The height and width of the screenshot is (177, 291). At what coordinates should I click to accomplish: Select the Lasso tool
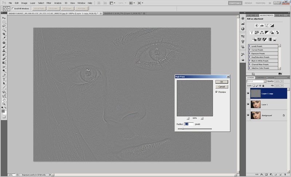4,26
